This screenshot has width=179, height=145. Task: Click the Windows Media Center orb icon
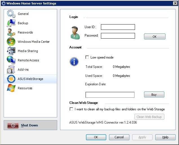click(11, 41)
